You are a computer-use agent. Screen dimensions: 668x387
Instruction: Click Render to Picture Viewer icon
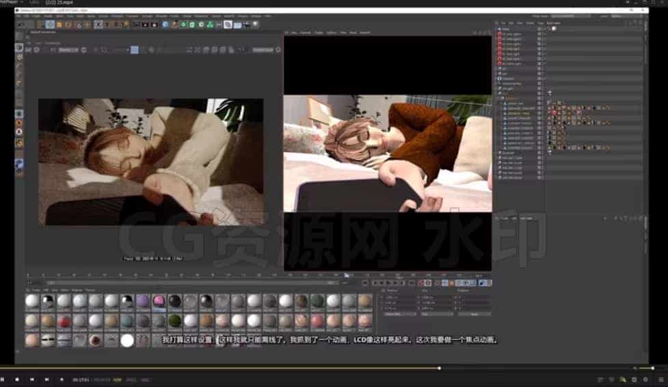pos(145,25)
